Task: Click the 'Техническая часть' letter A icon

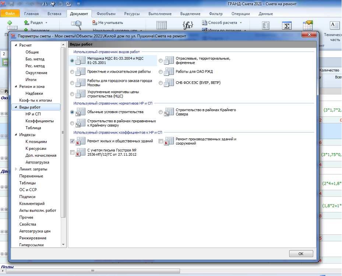Action: click(335, 25)
